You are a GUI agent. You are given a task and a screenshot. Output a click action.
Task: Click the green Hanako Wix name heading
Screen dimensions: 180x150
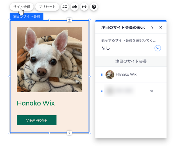point(36,103)
